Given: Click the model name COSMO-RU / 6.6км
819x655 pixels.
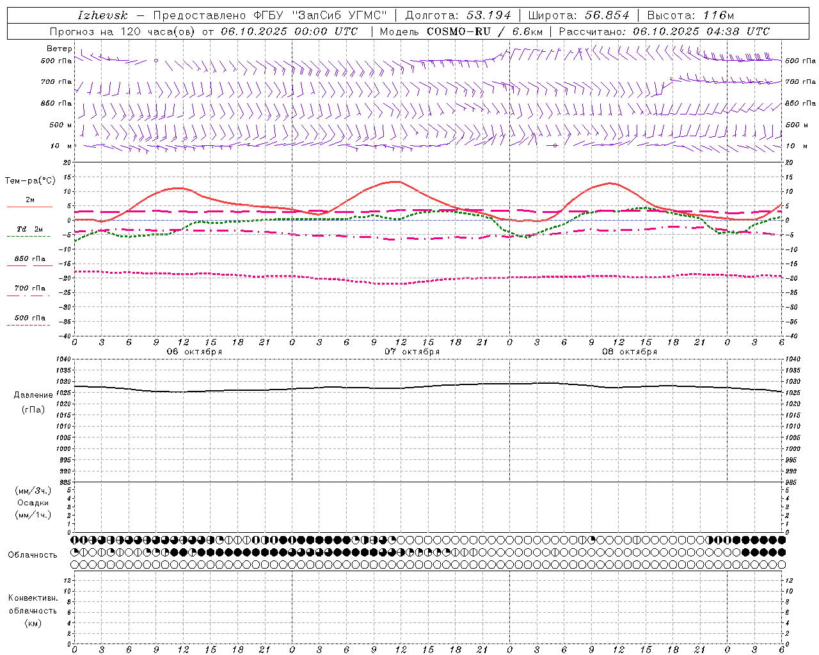Looking at the screenshot, I should [485, 31].
